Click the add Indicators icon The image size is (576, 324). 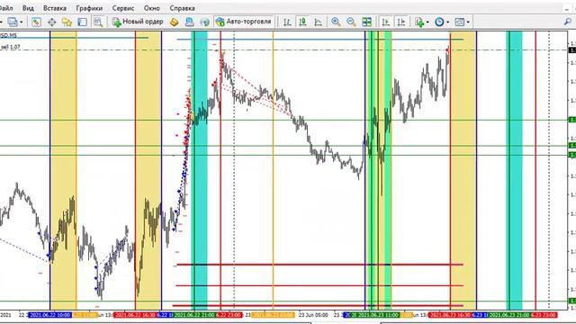[x=419, y=22]
